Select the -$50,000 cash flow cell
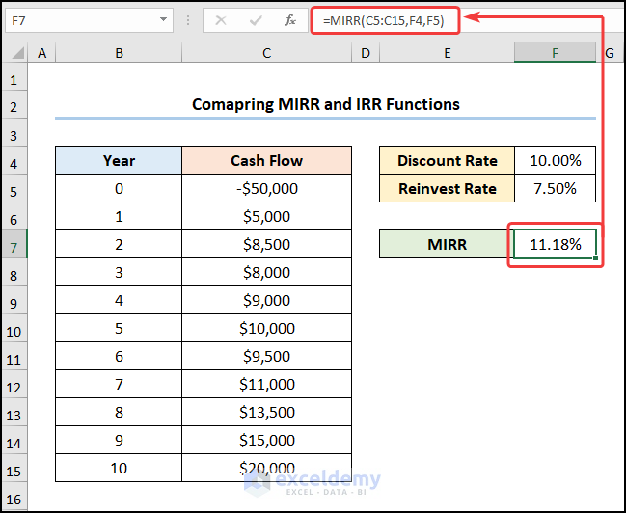The width and height of the screenshot is (626, 513). 266,189
